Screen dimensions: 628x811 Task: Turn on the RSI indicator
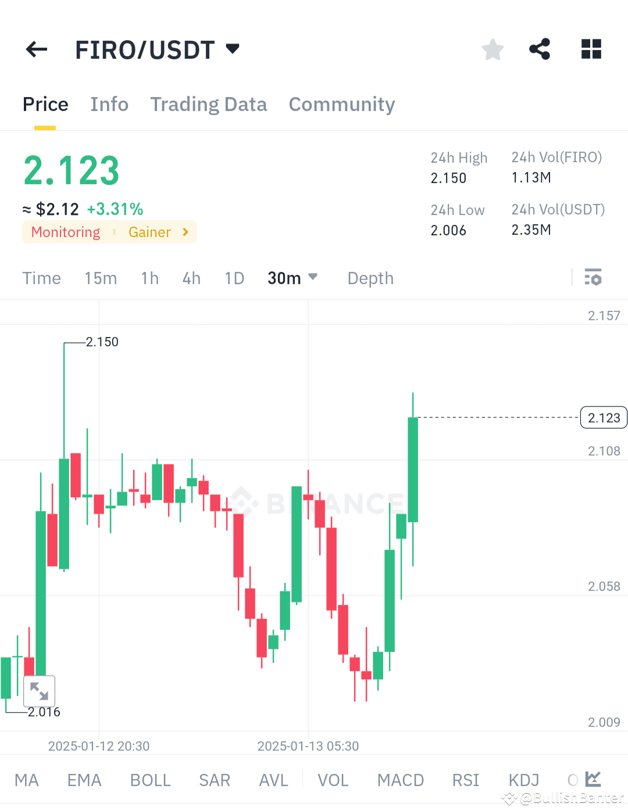tap(465, 780)
